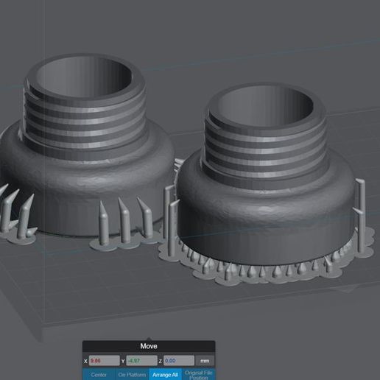380x380 pixels.
Task: Click the Center button
Action: tap(99, 374)
